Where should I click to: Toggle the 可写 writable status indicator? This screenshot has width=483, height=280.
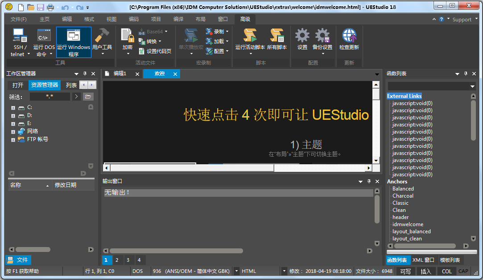(x=405, y=271)
